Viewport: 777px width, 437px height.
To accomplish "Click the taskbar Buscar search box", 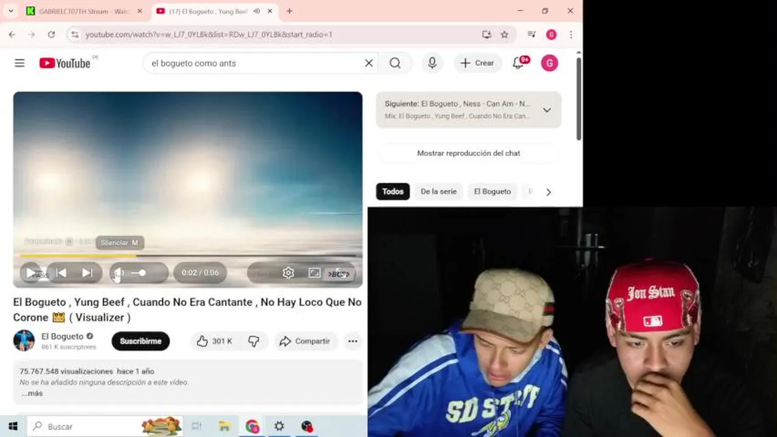I will (105, 426).
